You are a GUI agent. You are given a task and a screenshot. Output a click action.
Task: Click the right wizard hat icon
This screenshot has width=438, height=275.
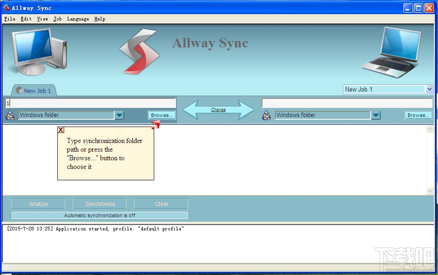pyautogui.click(x=266, y=115)
